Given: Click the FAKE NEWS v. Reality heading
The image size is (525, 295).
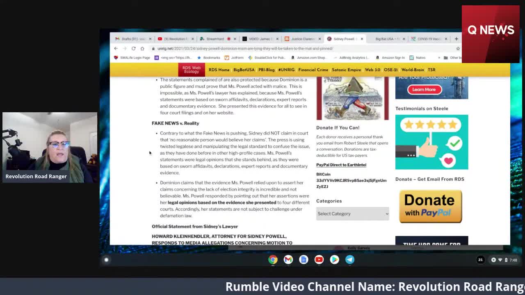Looking at the screenshot, I should tap(175, 123).
